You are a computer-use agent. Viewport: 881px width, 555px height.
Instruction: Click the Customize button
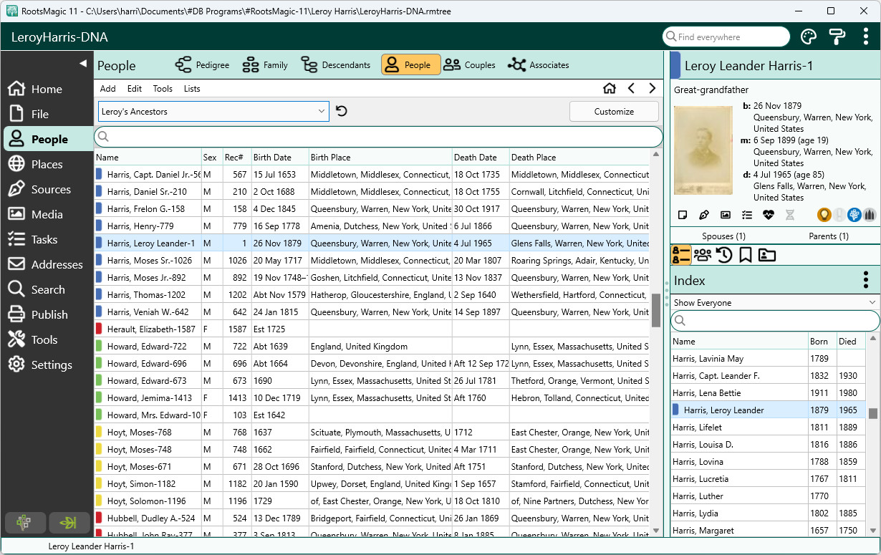[x=614, y=111]
